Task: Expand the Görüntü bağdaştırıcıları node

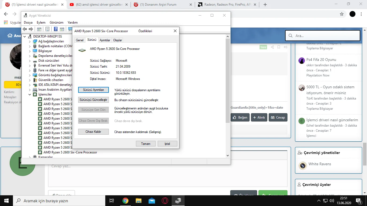Action: click(x=30, y=75)
